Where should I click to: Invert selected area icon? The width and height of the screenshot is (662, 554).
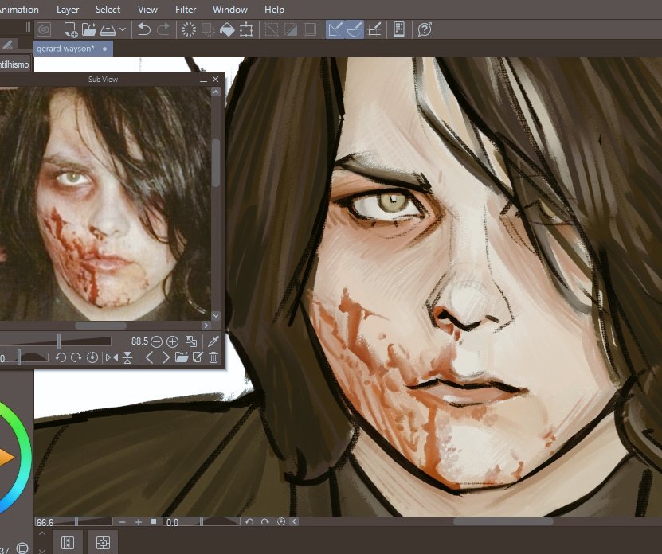[x=291, y=29]
